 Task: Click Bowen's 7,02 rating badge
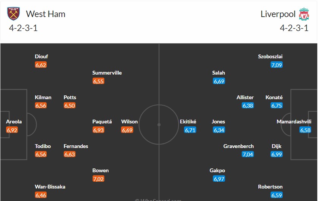pyautogui.click(x=98, y=179)
